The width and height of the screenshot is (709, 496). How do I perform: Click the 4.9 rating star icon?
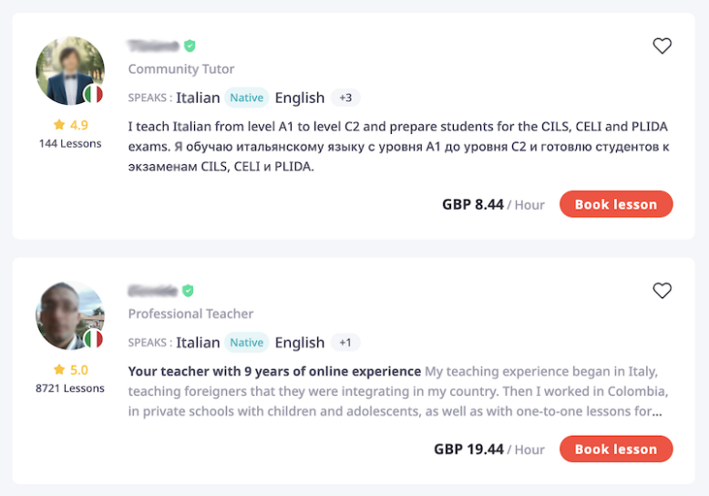(59, 125)
